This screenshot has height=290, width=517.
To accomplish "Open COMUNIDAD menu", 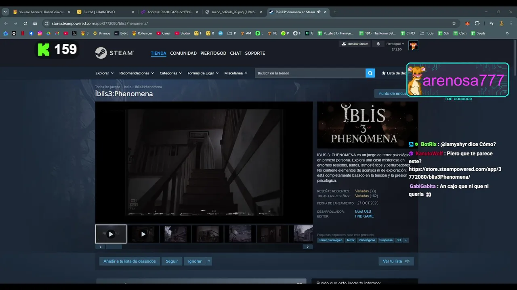I will (183, 53).
